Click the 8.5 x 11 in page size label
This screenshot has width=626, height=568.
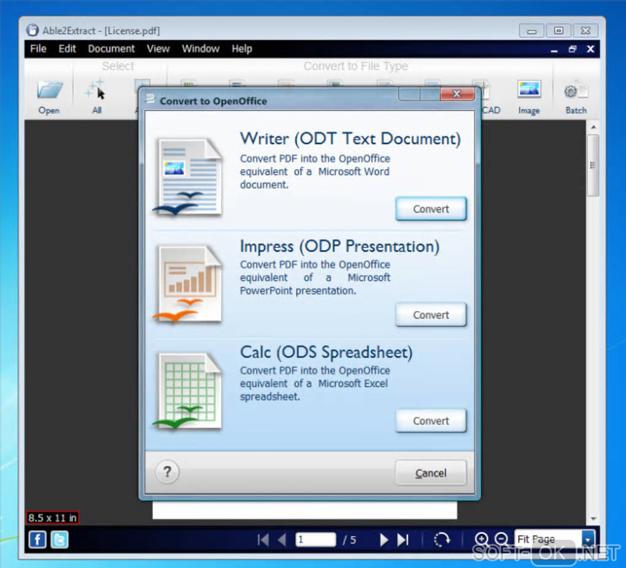pyautogui.click(x=52, y=518)
